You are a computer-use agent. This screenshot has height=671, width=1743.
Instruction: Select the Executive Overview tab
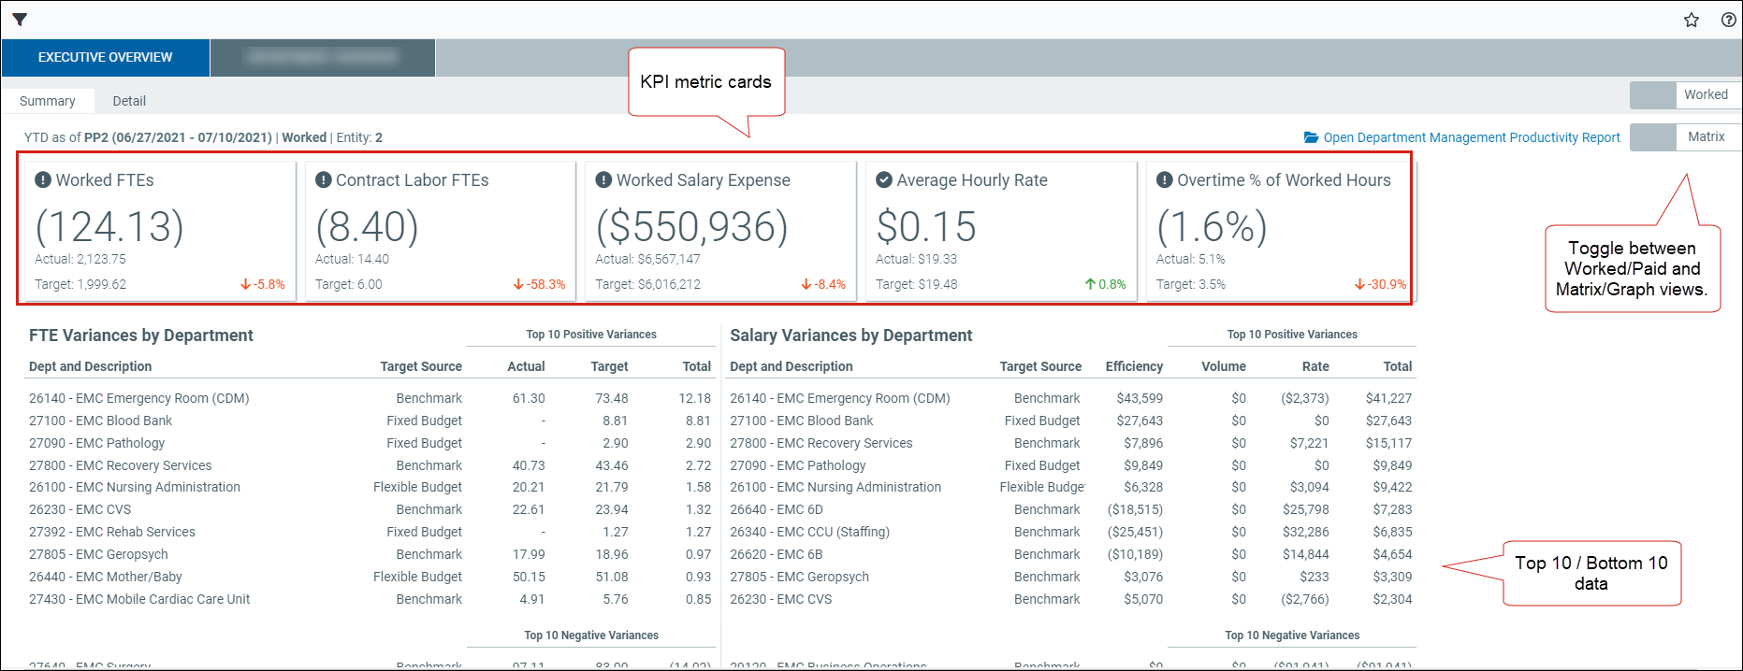pos(105,58)
